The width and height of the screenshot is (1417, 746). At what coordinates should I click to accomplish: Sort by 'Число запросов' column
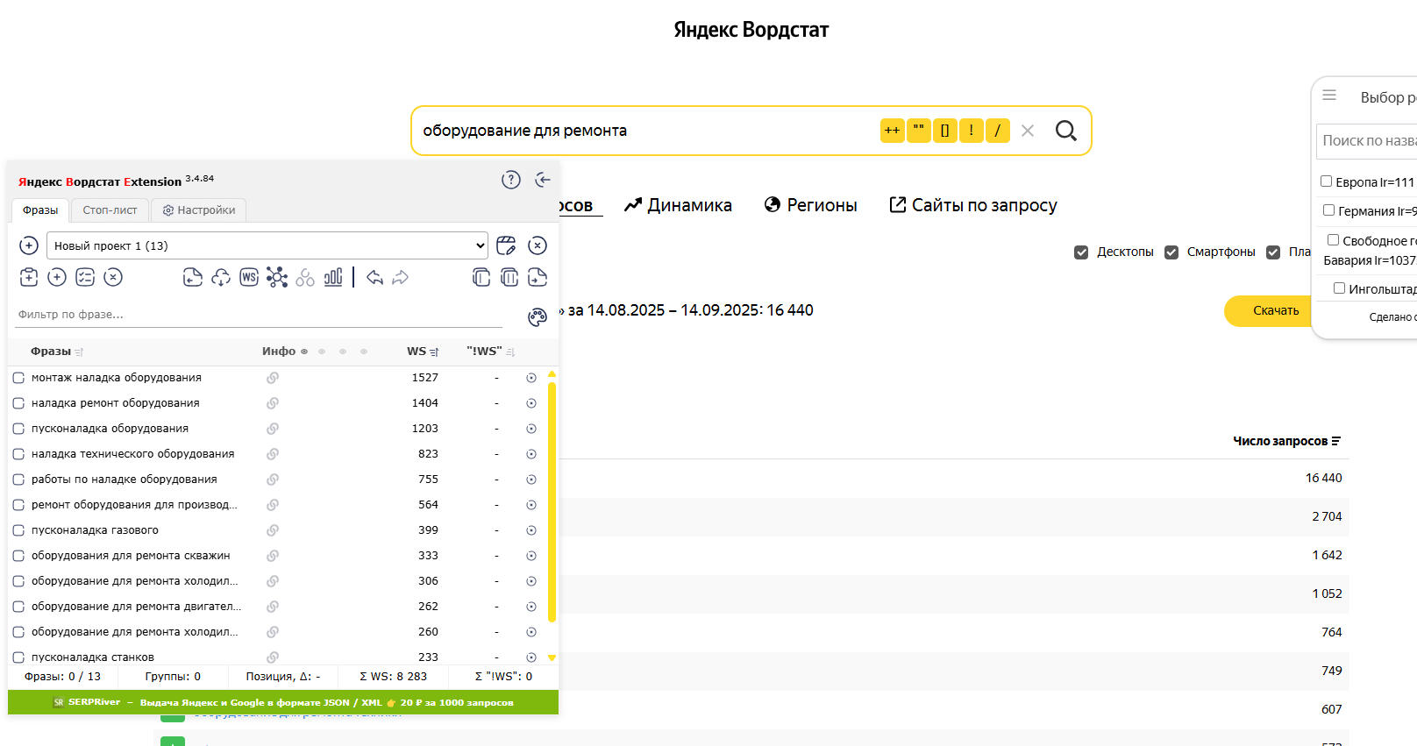coord(1286,441)
